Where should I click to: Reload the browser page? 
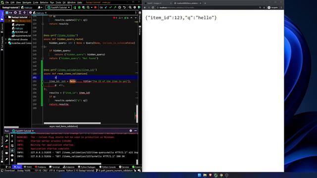[153, 7]
